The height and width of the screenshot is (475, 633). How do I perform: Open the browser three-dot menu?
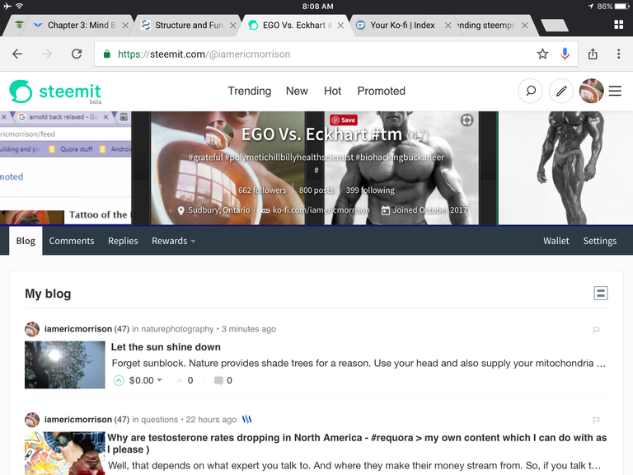[x=618, y=54]
